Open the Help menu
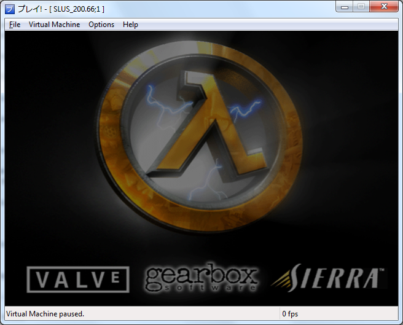The width and height of the screenshot is (403, 325). click(130, 25)
